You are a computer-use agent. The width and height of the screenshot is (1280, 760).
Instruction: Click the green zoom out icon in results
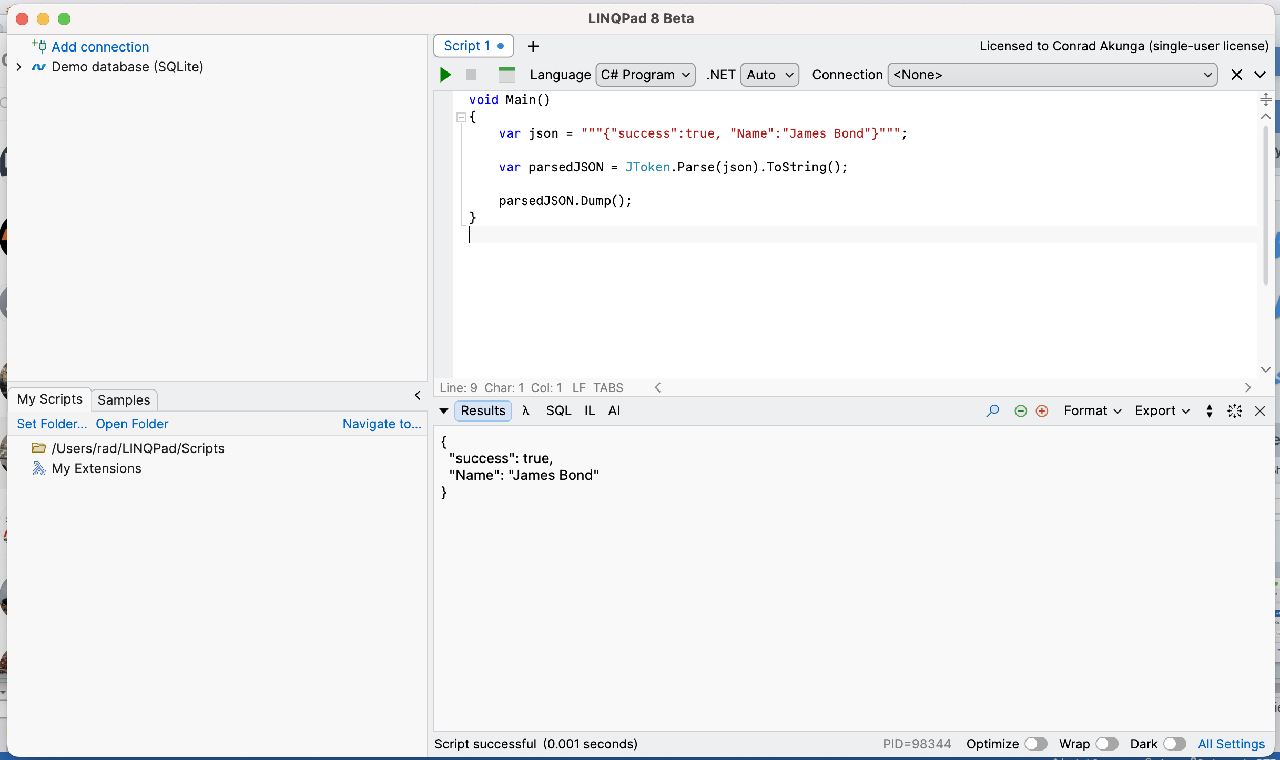[1020, 411]
